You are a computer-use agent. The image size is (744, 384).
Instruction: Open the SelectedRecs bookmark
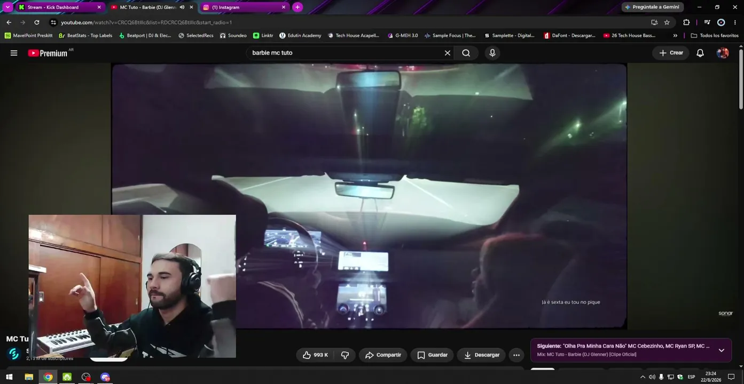point(195,36)
